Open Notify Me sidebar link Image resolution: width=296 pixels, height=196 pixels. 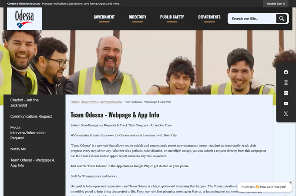(x=18, y=149)
